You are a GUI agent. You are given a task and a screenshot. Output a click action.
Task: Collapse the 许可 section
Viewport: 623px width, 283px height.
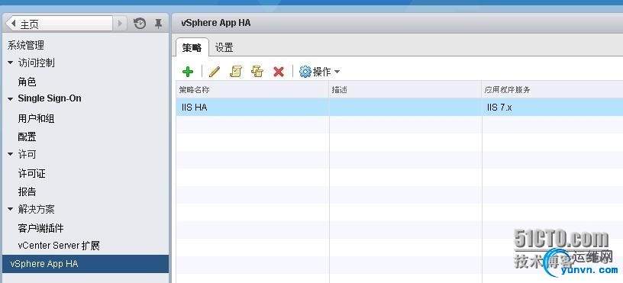[11, 154]
